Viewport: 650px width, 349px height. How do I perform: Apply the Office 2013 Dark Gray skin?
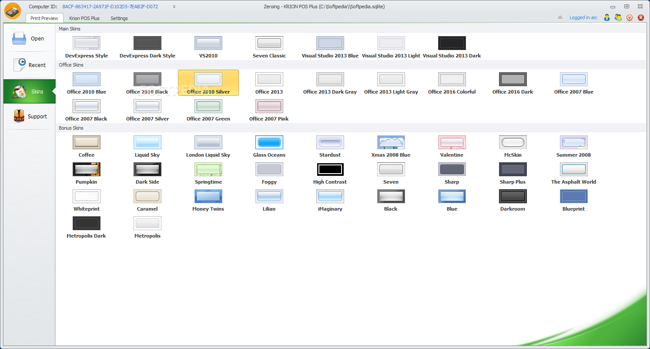[330, 83]
